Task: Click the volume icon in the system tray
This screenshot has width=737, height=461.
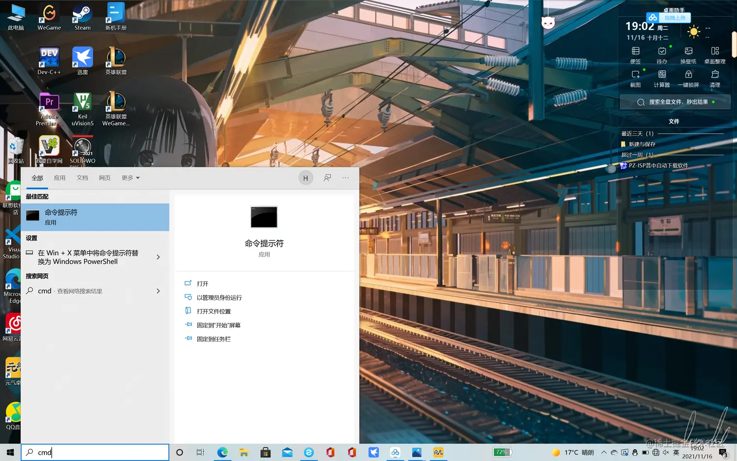Action: tap(666, 452)
